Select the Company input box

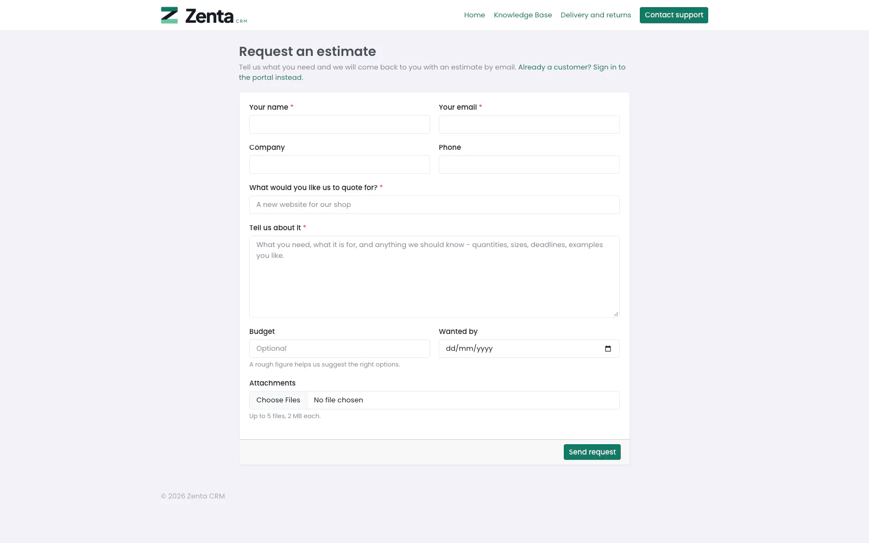coord(339,165)
